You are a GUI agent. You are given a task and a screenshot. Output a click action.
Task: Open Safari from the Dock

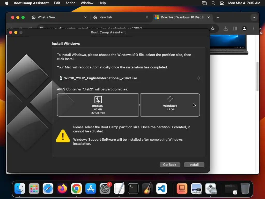(x=48, y=188)
